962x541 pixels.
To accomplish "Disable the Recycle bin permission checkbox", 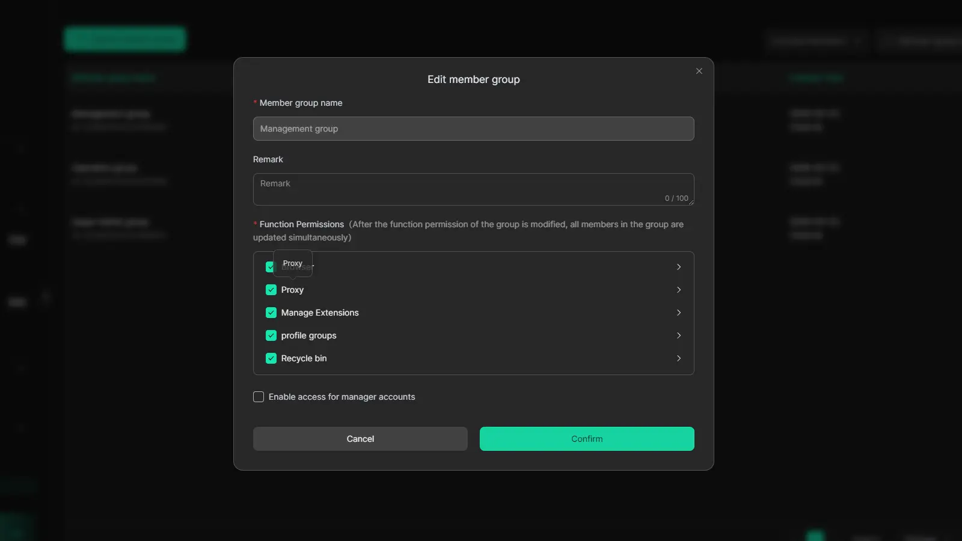I will pos(271,358).
